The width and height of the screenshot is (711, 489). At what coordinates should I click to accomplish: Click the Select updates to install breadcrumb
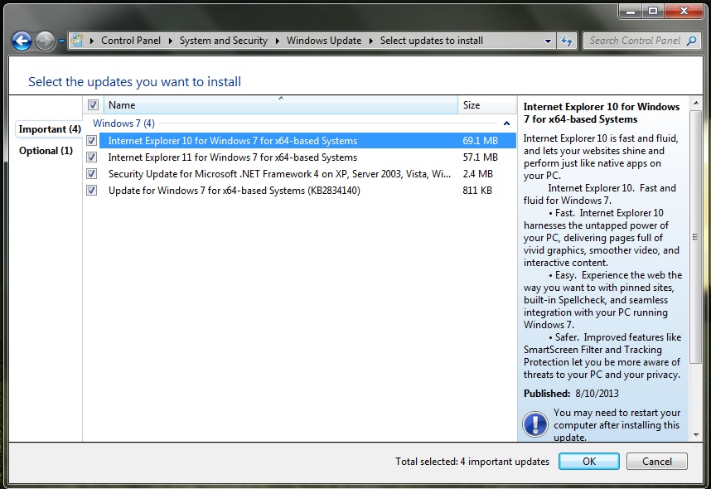tap(431, 41)
